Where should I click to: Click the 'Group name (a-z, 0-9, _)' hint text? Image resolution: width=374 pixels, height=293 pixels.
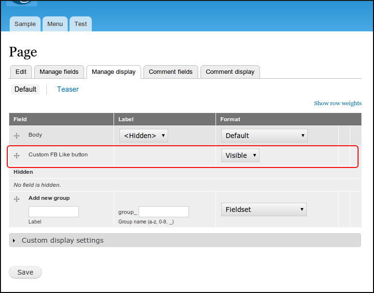click(x=146, y=222)
